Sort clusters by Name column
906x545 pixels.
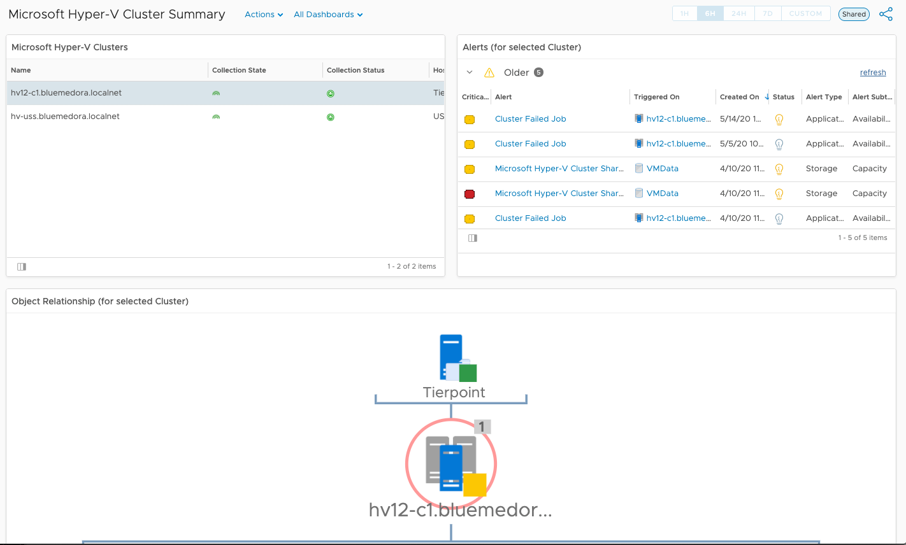click(x=21, y=70)
